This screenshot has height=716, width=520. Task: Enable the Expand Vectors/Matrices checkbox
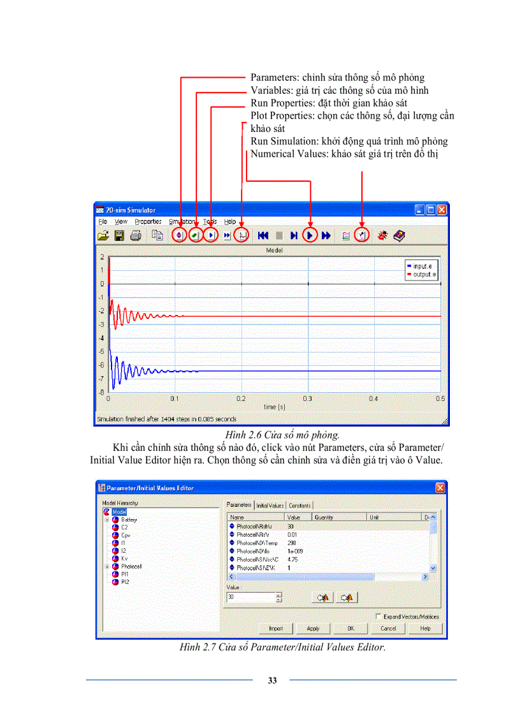click(x=379, y=616)
